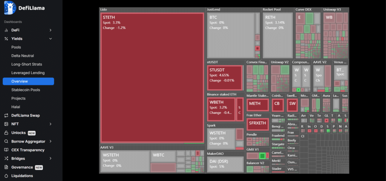This screenshot has height=181, width=386.
Task: Expand the Bridges submenu chevron
Action: 51,158
